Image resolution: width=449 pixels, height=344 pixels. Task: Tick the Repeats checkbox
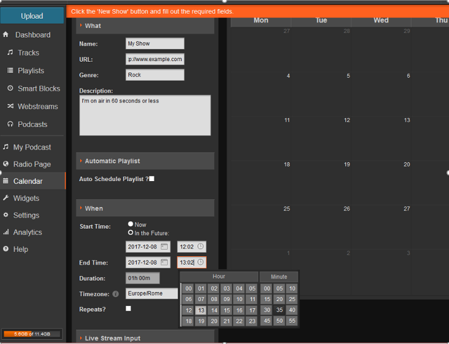click(128, 308)
